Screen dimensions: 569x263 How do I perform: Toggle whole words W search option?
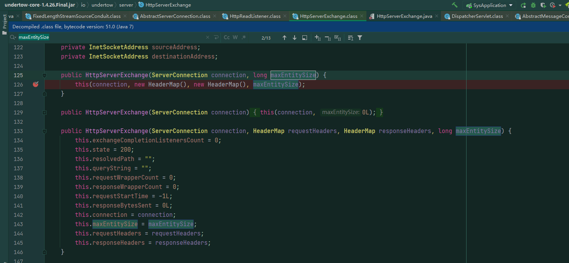click(x=235, y=37)
